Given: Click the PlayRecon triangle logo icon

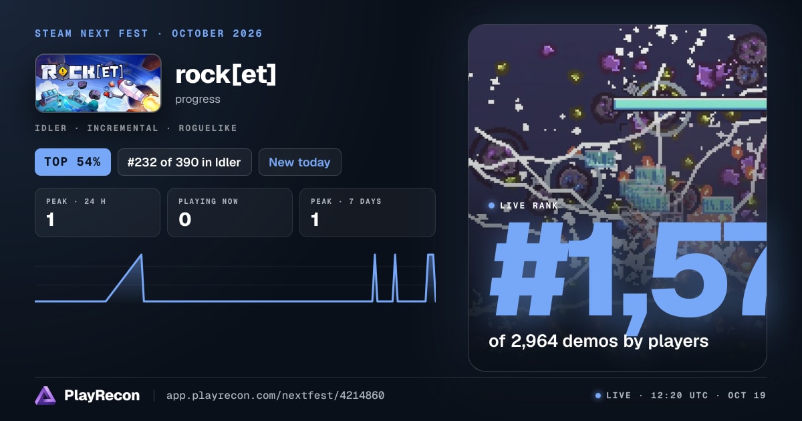Looking at the screenshot, I should click(45, 396).
